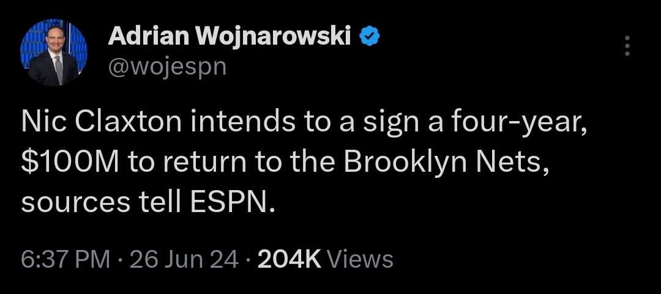The height and width of the screenshot is (294, 661).
Task: Open the three-dot more options menu
Action: point(626,46)
